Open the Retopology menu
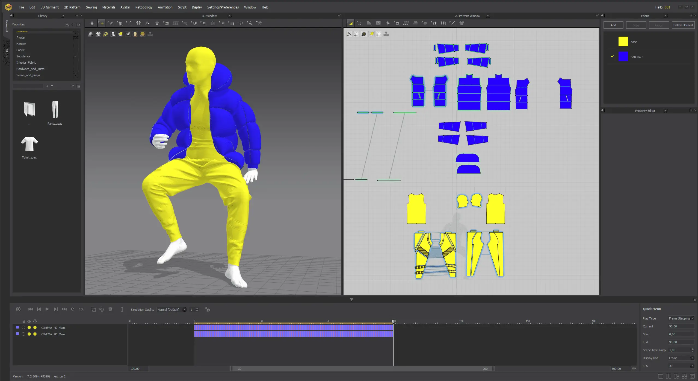The width and height of the screenshot is (698, 381). point(144,7)
